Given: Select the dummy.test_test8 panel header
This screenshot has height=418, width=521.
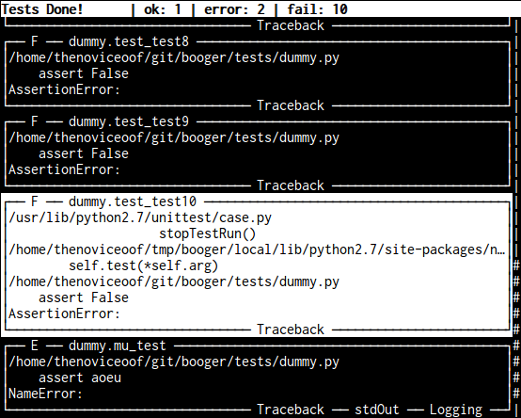Looking at the screenshot, I should [129, 41].
